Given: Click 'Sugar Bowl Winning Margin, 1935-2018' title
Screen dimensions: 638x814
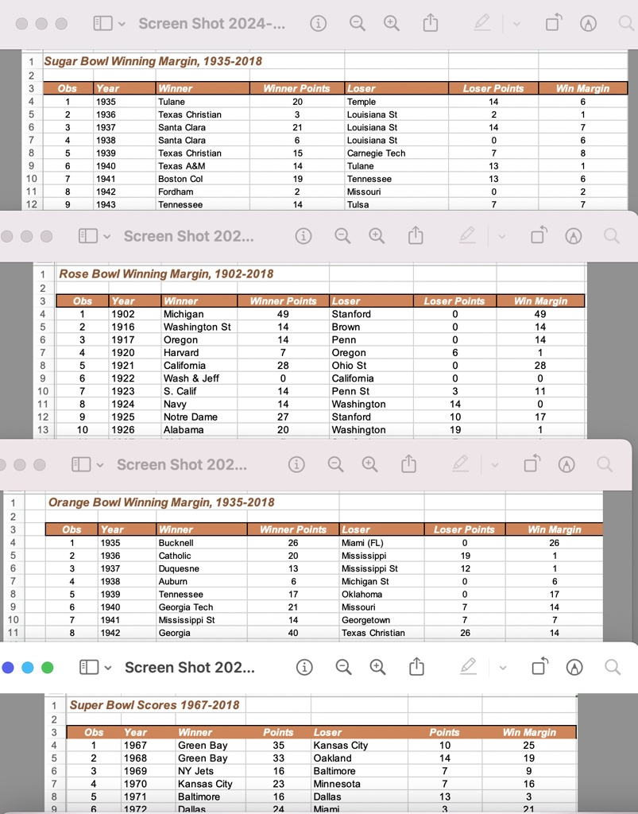Looking at the screenshot, I should (x=153, y=61).
